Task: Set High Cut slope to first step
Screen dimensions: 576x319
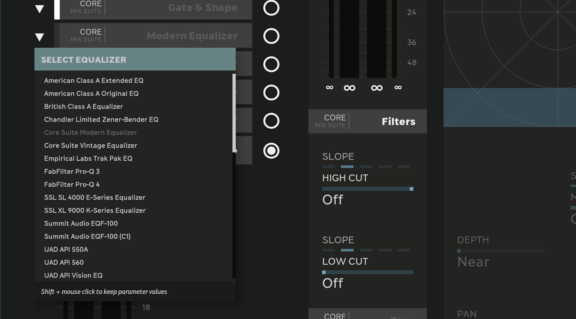Action: [328, 167]
